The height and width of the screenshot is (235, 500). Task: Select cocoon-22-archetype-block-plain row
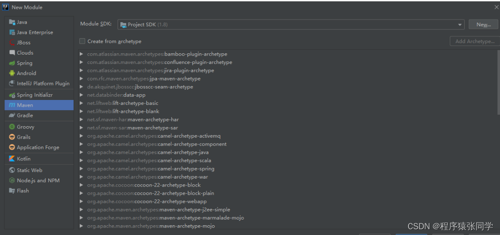coord(288,193)
